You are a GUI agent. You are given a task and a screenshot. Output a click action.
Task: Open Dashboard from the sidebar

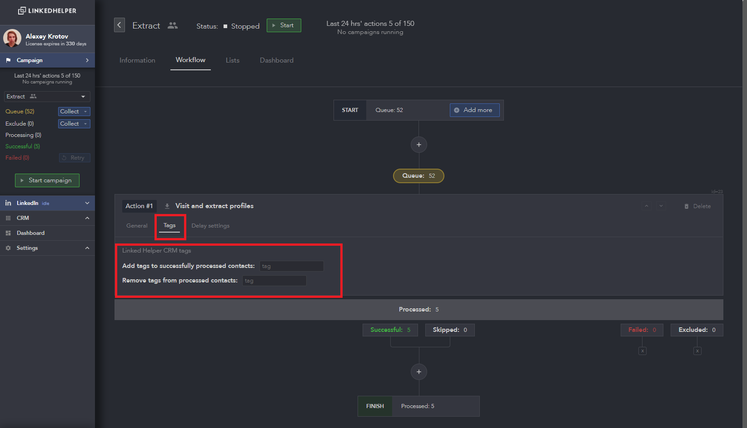point(47,233)
